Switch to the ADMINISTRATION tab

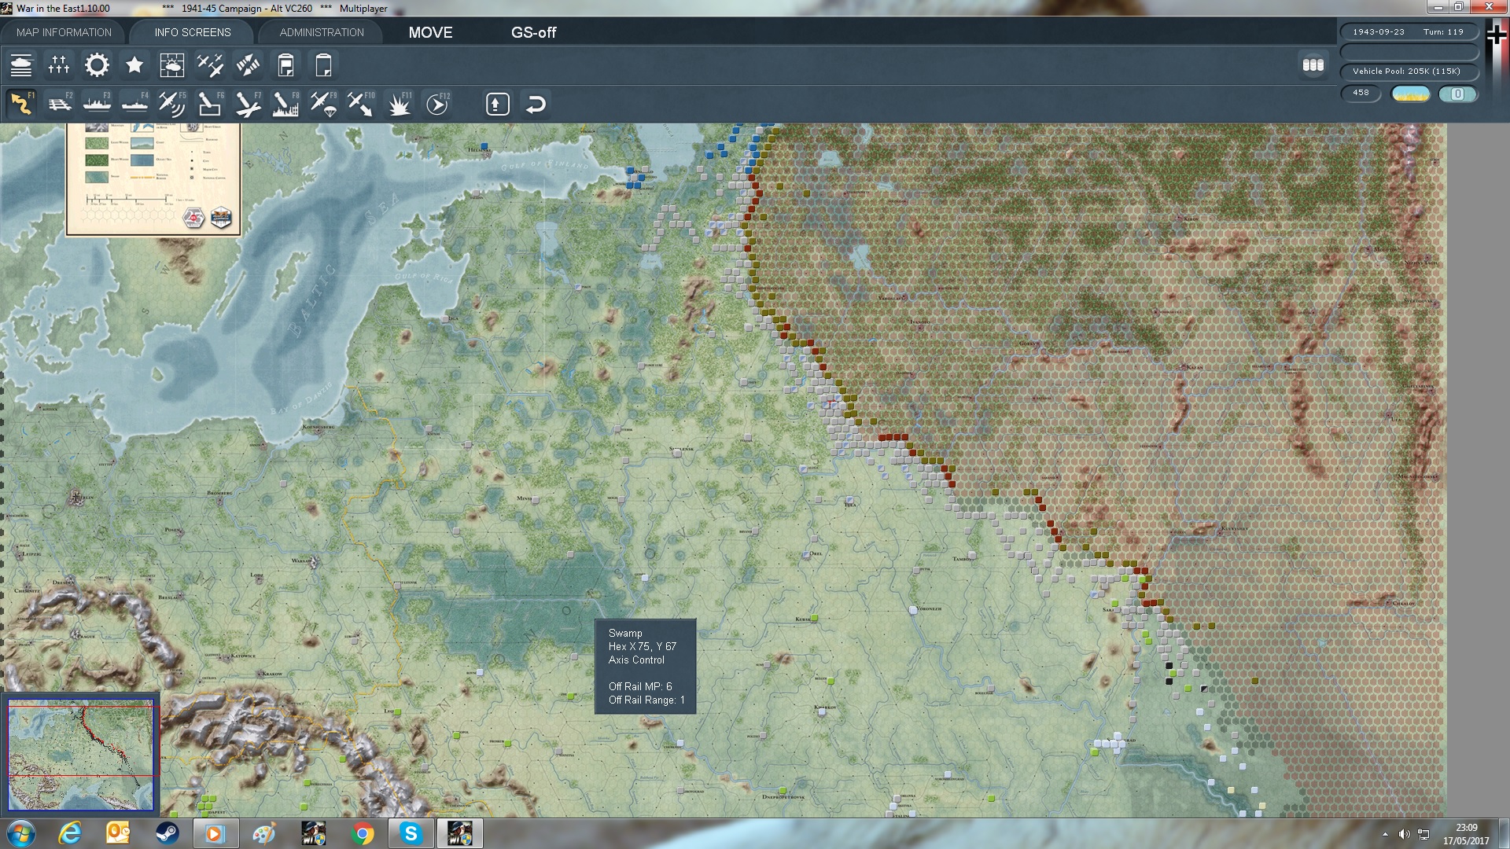(322, 32)
